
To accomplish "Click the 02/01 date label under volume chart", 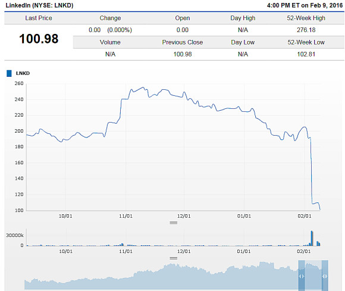I will tap(303, 251).
